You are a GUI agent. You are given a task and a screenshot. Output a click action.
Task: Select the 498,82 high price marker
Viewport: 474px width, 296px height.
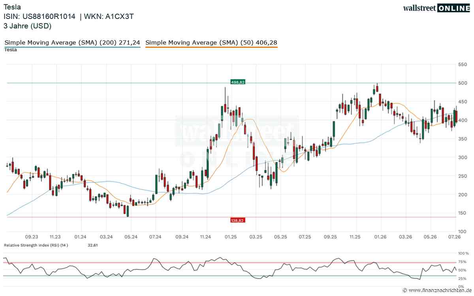(x=238, y=82)
